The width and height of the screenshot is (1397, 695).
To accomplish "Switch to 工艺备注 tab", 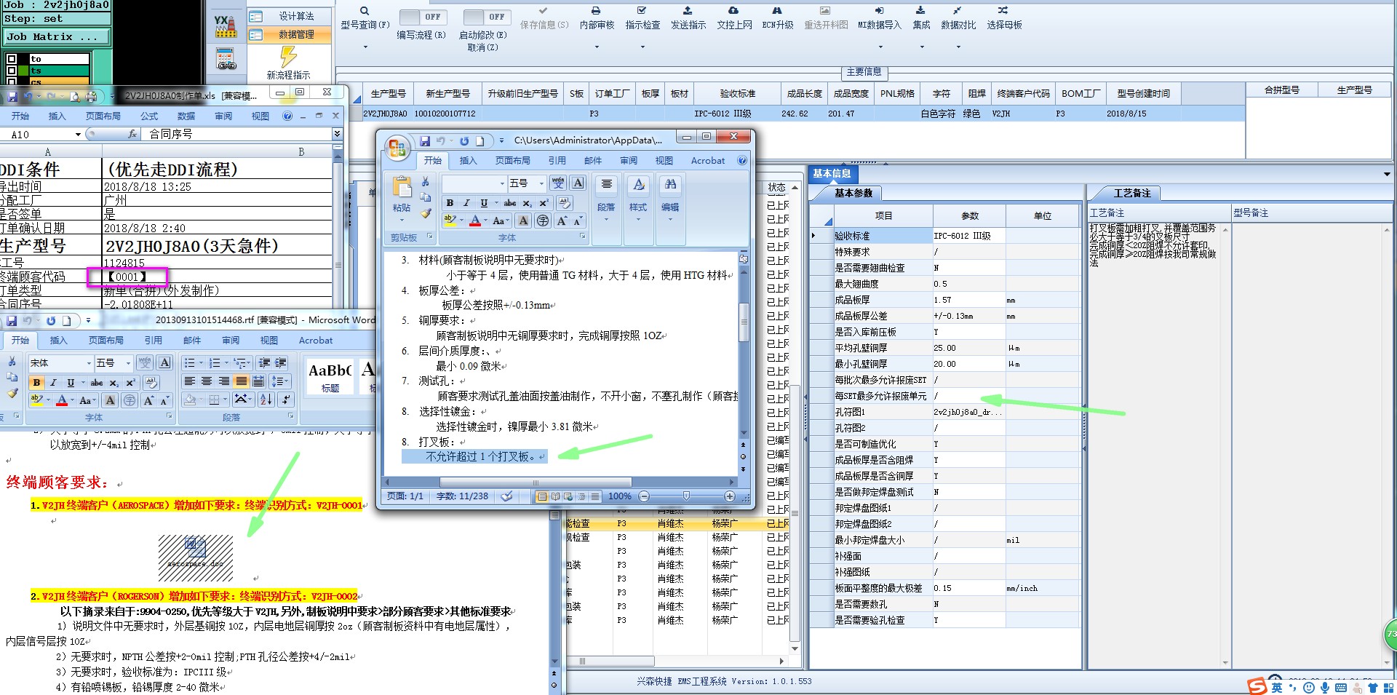I will (1131, 193).
